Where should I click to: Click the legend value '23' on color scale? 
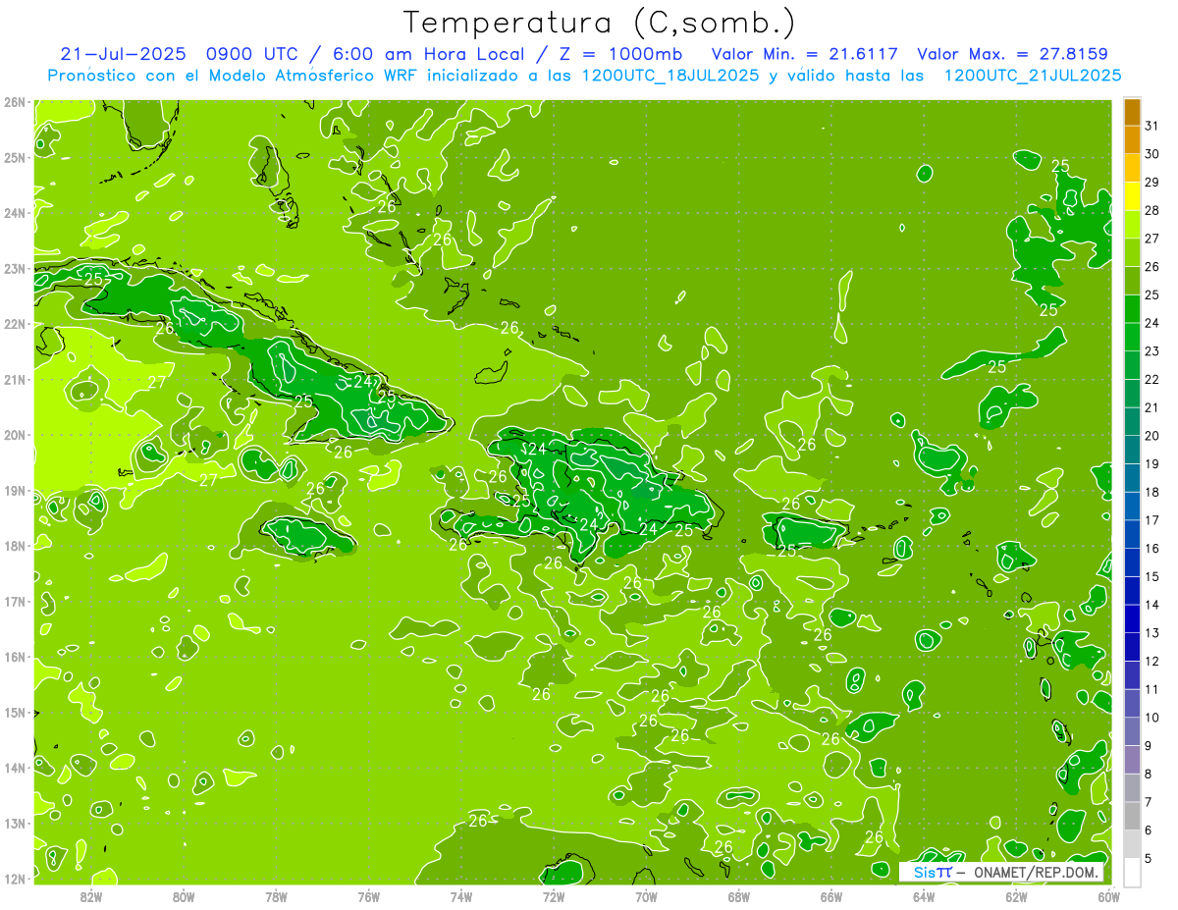pyautogui.click(x=1151, y=351)
